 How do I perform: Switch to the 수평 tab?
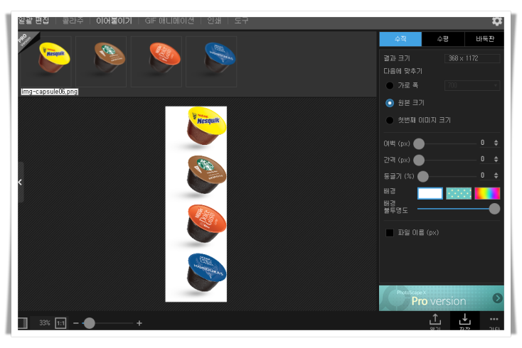(443, 39)
